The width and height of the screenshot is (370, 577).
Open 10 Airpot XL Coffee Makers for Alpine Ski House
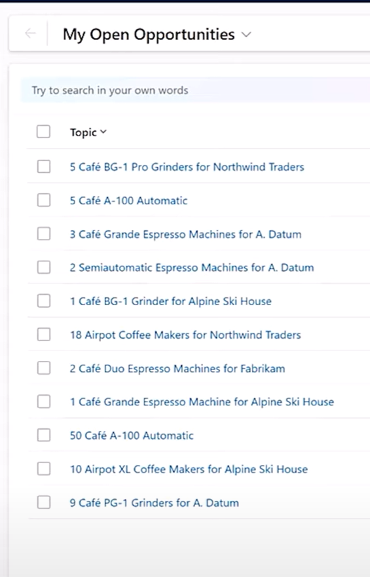(189, 469)
